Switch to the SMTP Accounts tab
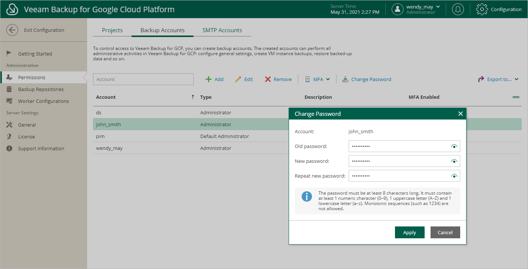Screen dimensions: 528x269 click(222, 30)
